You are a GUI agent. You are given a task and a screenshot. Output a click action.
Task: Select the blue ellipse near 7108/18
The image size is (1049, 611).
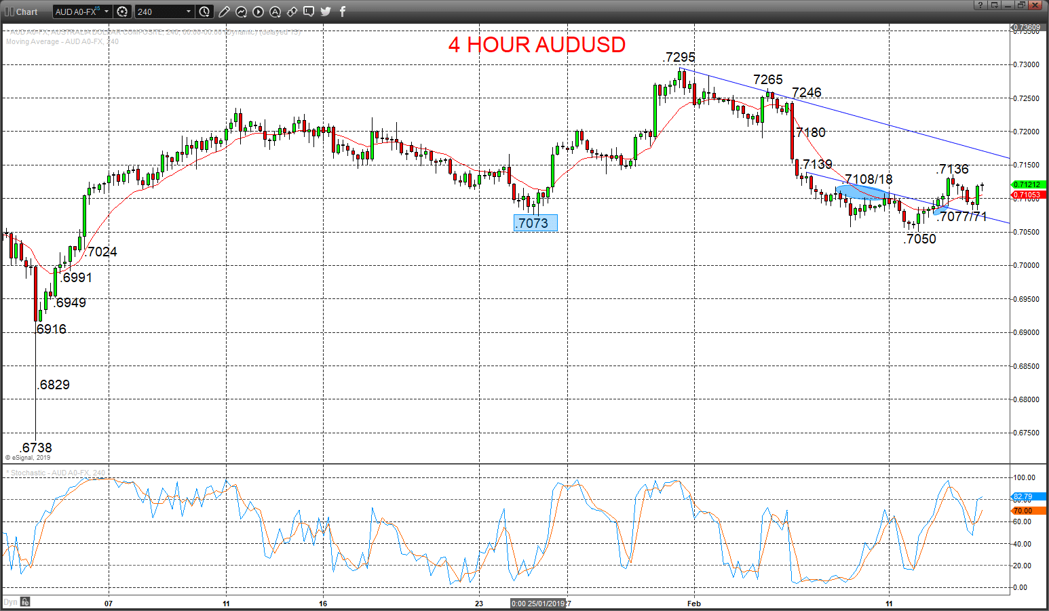coord(862,191)
